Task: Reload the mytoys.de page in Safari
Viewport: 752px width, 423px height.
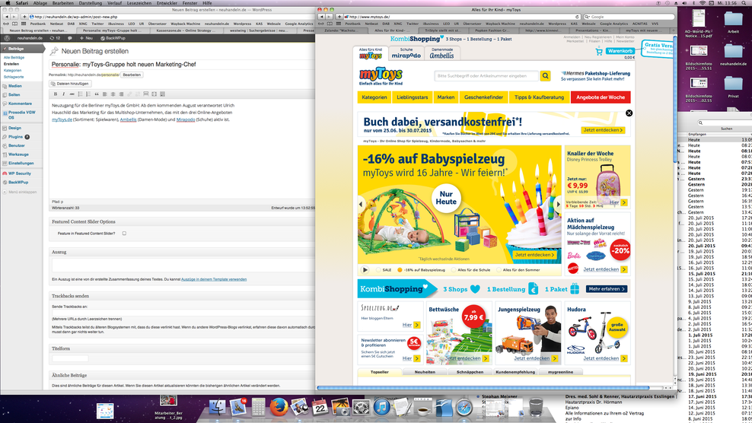Action: coord(577,17)
